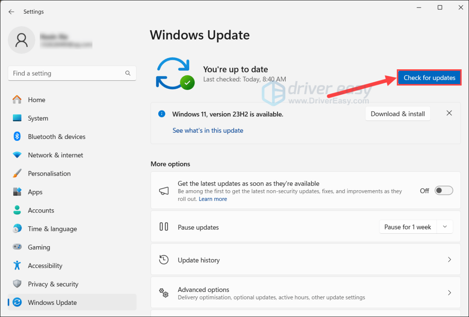Select the Bluetooth & devices icon
This screenshot has height=317, width=469.
(x=17, y=137)
